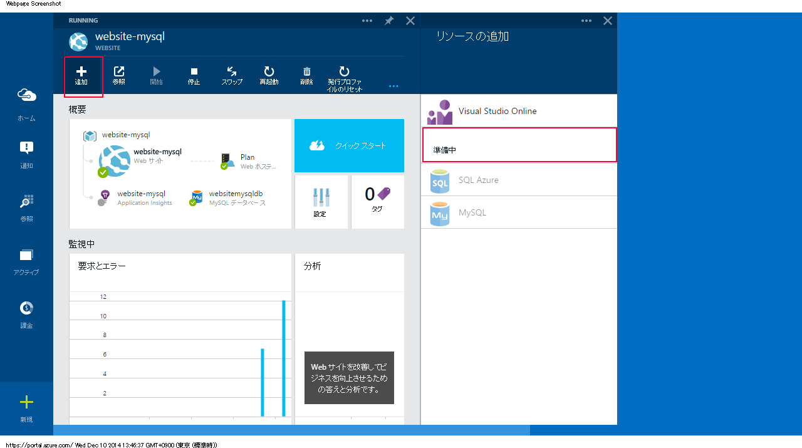Screen dimensions: 802x448
Task: Open website blade header ellipsis menu
Action: click(x=367, y=21)
